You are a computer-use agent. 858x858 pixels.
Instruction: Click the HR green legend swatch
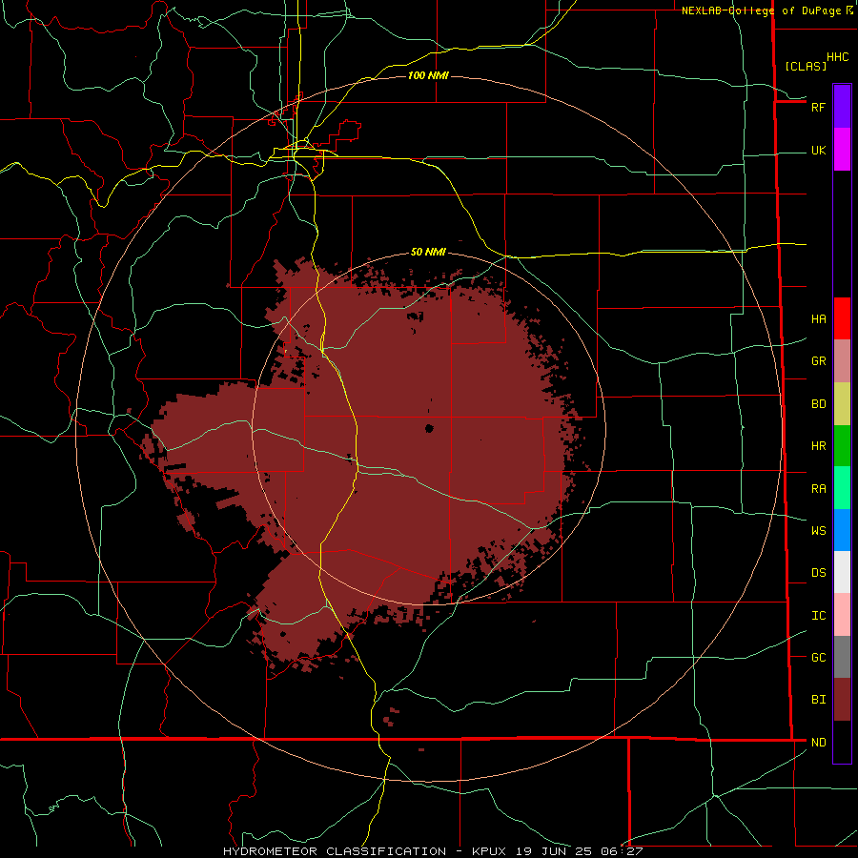click(842, 446)
